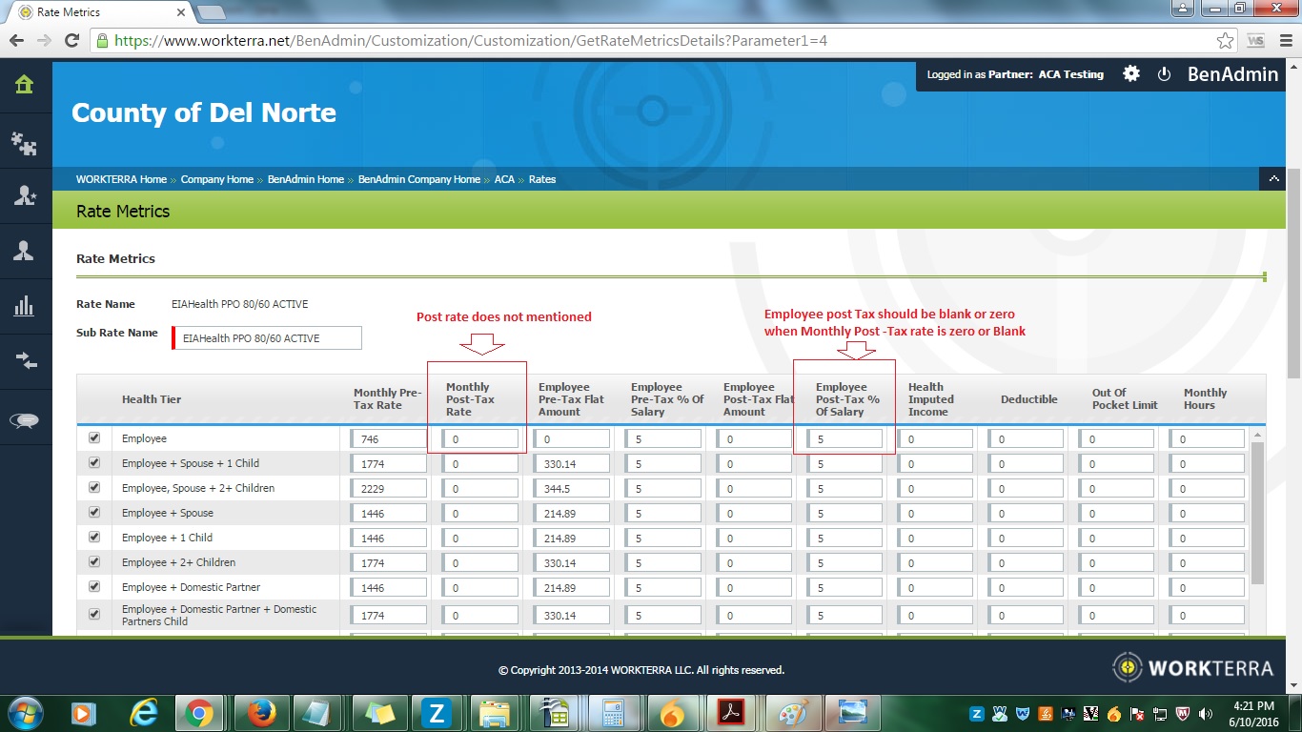Screen dimensions: 1302x732
Task: Open the chat bubble sidebar icon
Action: pos(25,421)
